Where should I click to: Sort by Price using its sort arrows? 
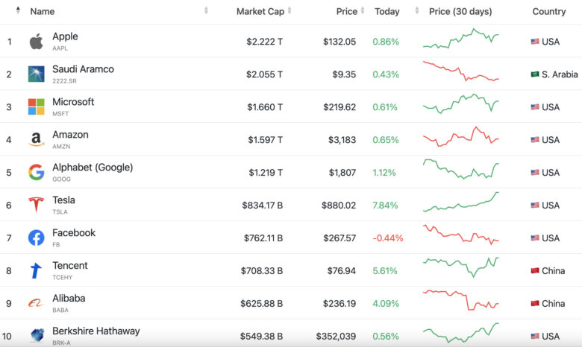pyautogui.click(x=363, y=10)
